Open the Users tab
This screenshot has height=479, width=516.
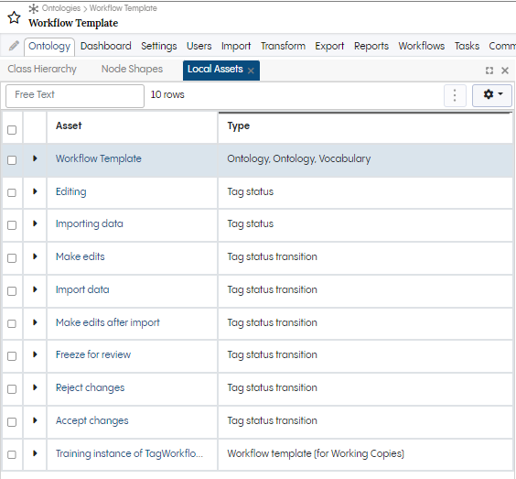(199, 46)
